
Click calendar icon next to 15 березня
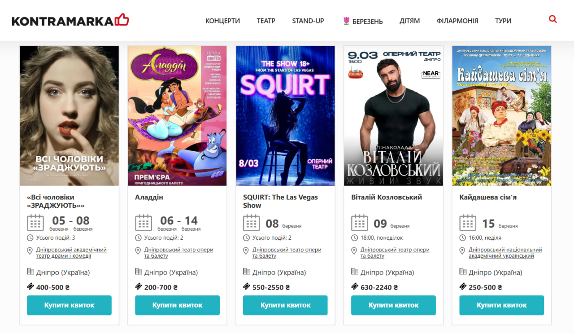click(468, 223)
